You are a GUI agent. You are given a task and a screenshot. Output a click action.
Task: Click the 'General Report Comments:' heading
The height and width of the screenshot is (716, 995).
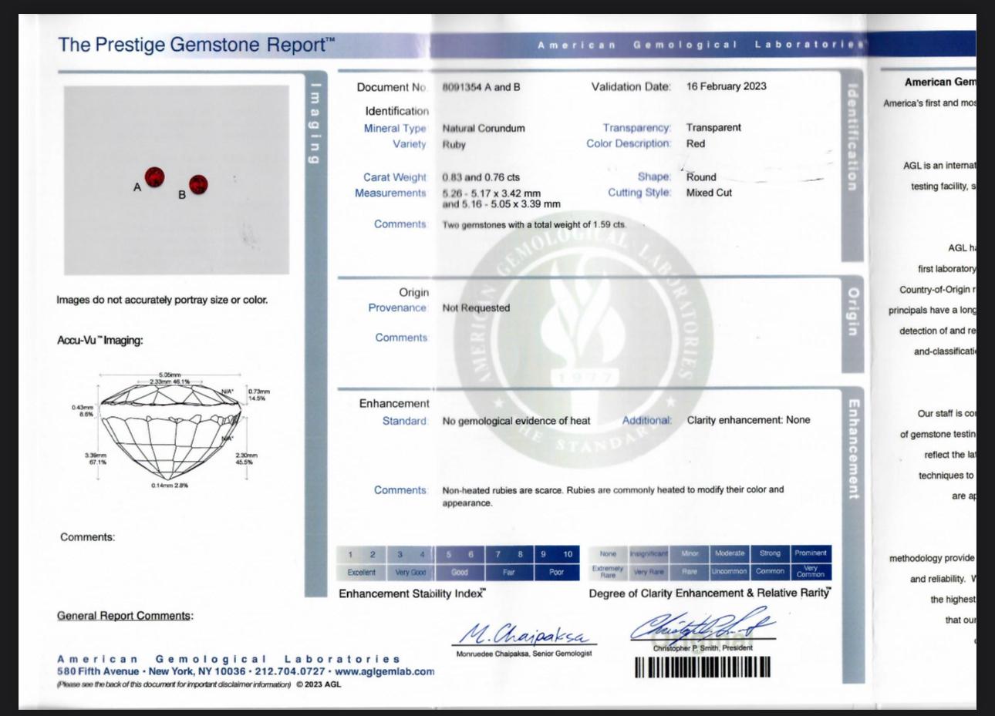pyautogui.click(x=126, y=616)
